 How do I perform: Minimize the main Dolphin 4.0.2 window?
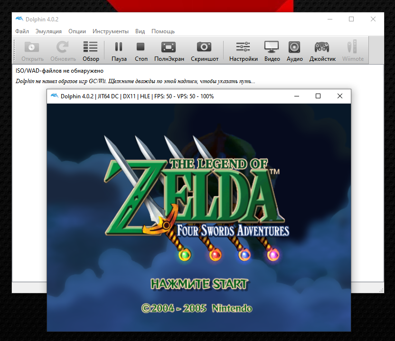330,19
